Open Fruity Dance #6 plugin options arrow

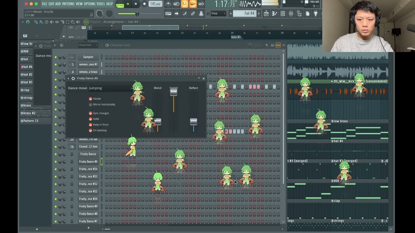pyautogui.click(x=68, y=78)
